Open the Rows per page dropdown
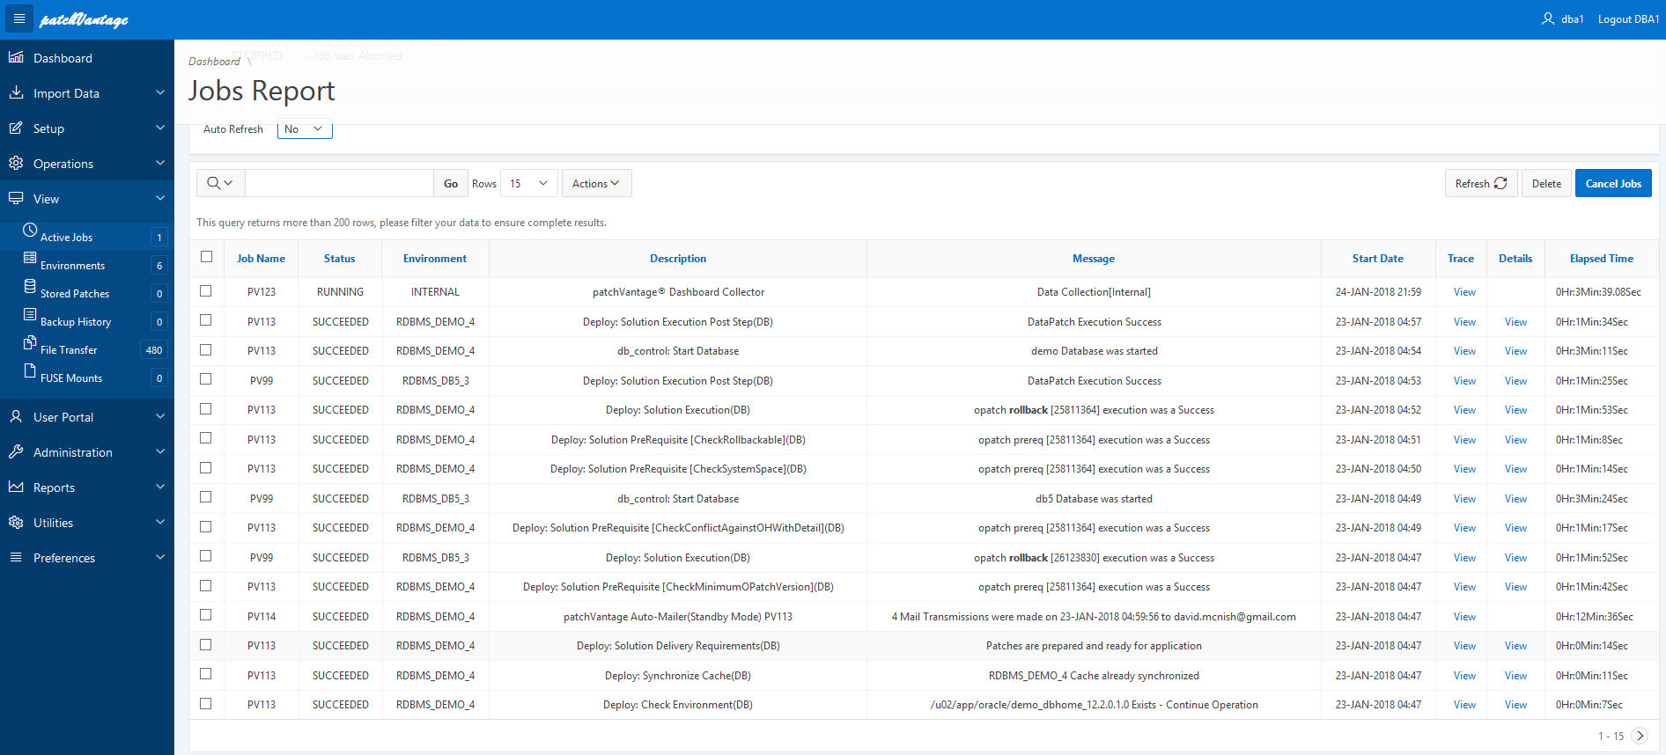Screen dimensions: 1666x755 (528, 183)
